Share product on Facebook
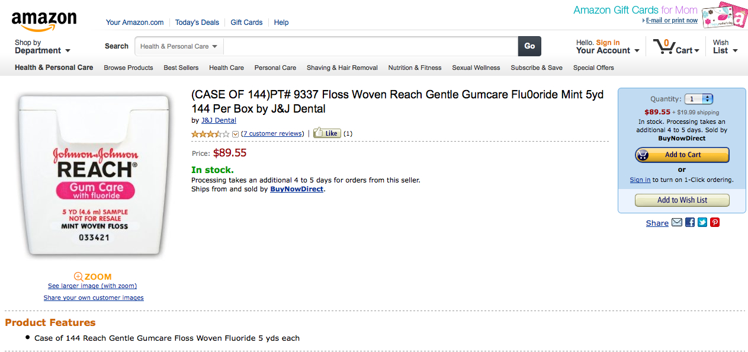 [690, 223]
